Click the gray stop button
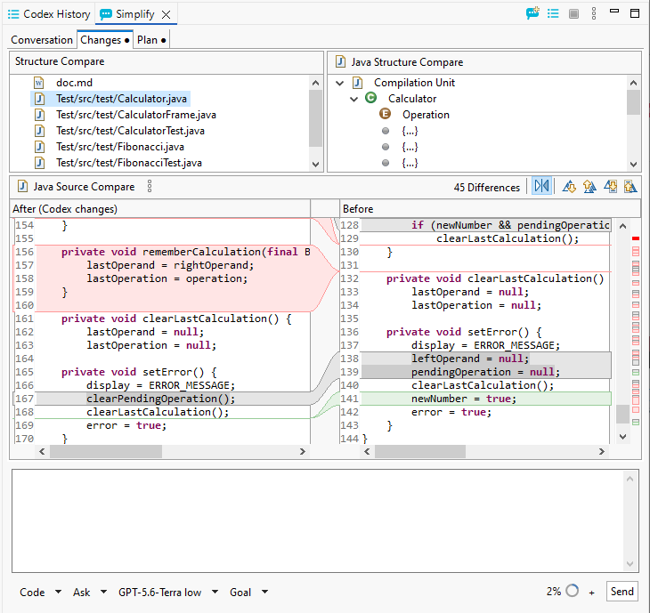 (573, 13)
